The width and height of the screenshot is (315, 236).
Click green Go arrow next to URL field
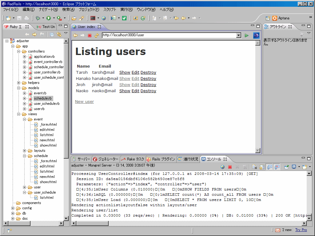[x=247, y=36]
